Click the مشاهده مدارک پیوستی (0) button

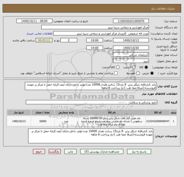[x=102, y=152]
